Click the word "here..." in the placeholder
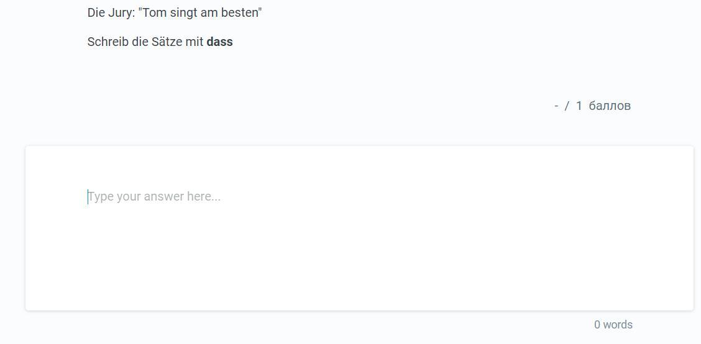Screen dimensions: 701x344 click(x=204, y=197)
